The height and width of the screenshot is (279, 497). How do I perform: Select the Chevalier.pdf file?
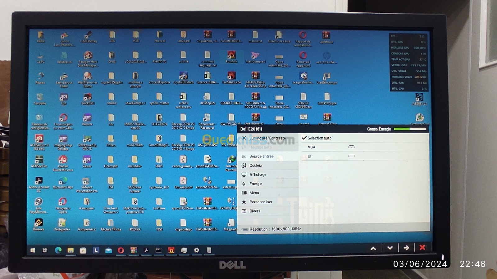pos(183,183)
